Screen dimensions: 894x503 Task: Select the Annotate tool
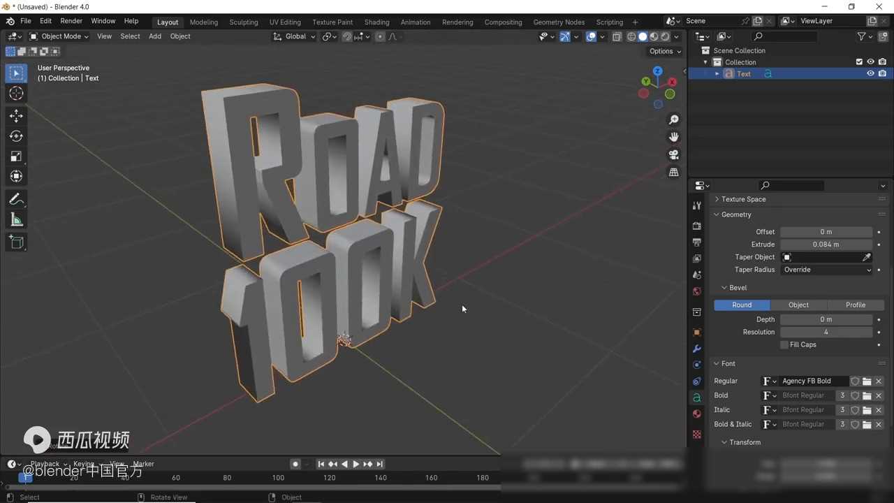(16, 200)
